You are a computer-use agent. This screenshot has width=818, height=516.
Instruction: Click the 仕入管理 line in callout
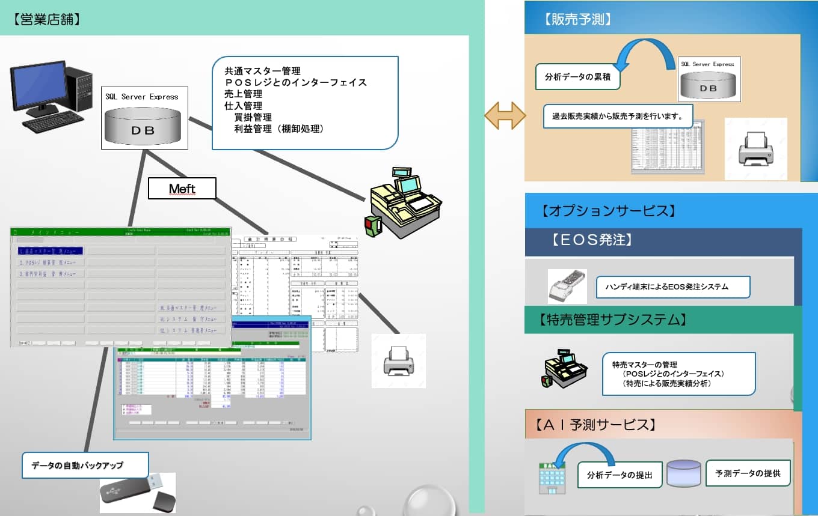[x=243, y=106]
